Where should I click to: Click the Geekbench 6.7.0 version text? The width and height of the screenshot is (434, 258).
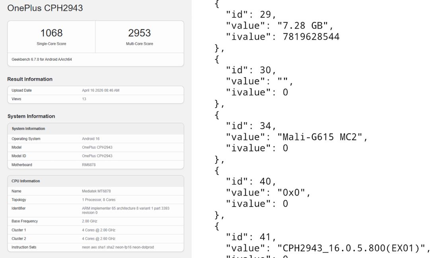coord(42,60)
